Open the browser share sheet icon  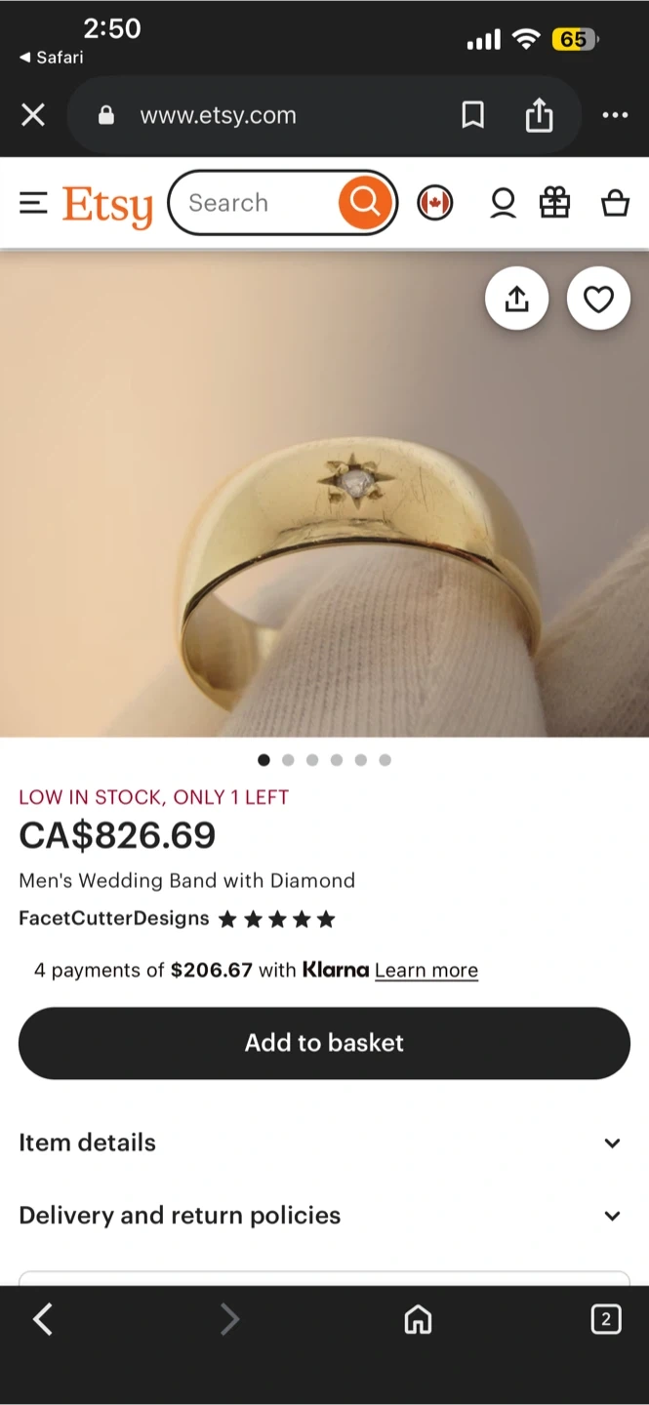(x=539, y=115)
